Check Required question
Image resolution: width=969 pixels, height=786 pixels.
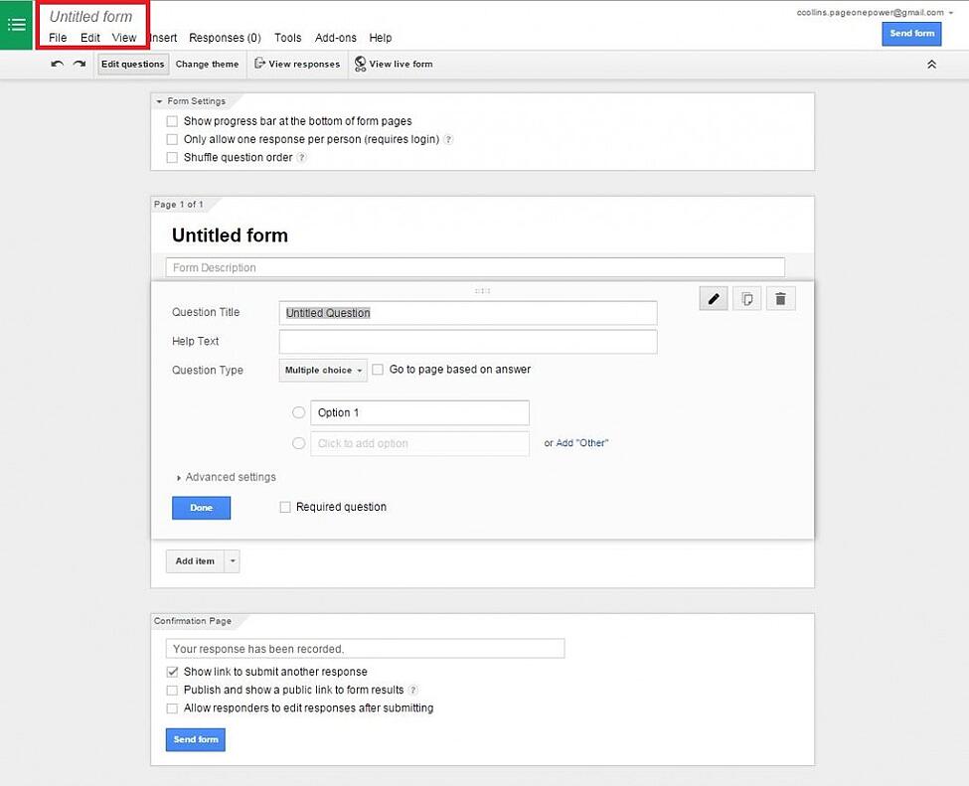(285, 507)
